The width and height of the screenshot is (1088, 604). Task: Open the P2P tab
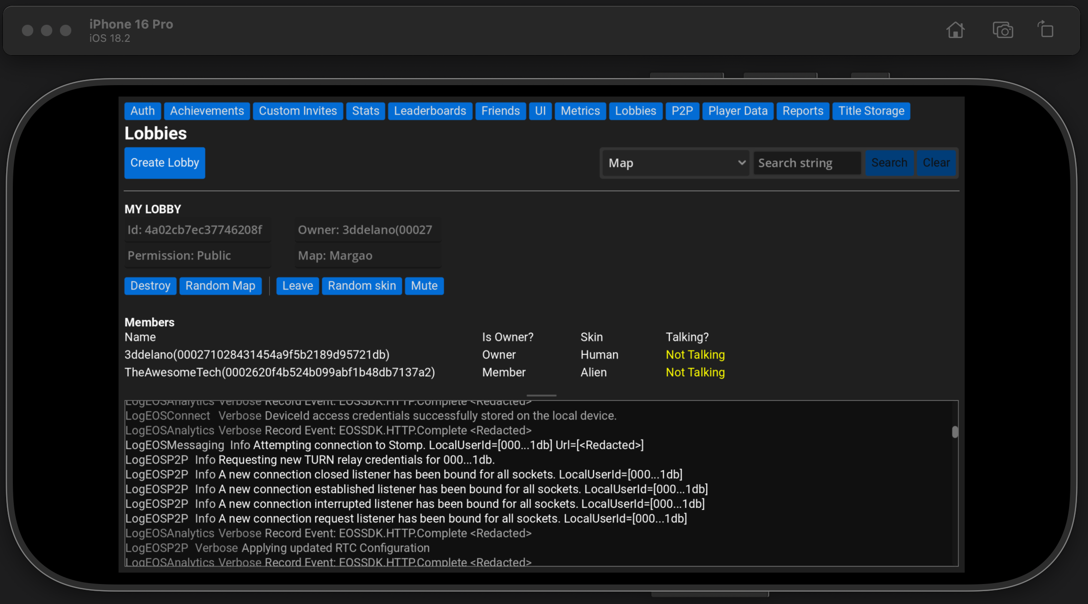tap(682, 111)
